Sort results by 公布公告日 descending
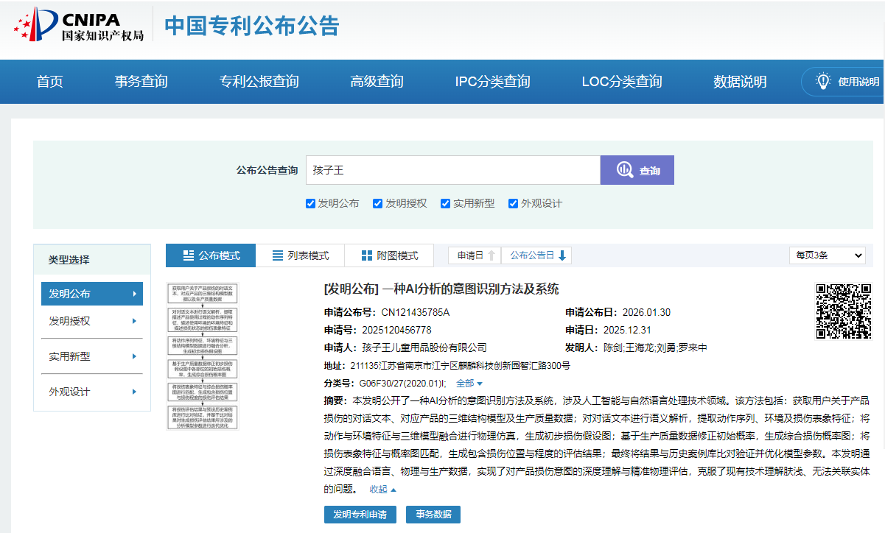The width and height of the screenshot is (885, 533). coord(537,255)
